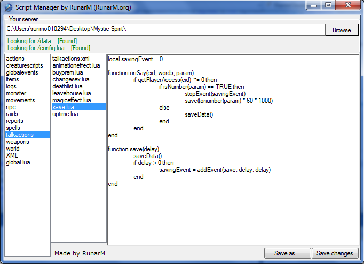Click the Browse button
This screenshot has width=364, height=264.
tap(342, 30)
